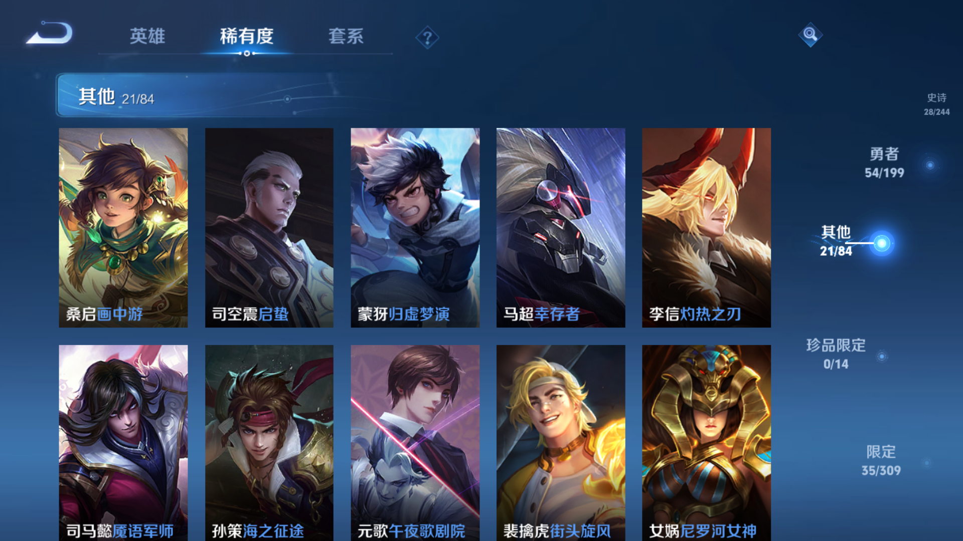Click the 其他 21/84 section header
Viewport: 963px width, 541px height.
(216, 95)
